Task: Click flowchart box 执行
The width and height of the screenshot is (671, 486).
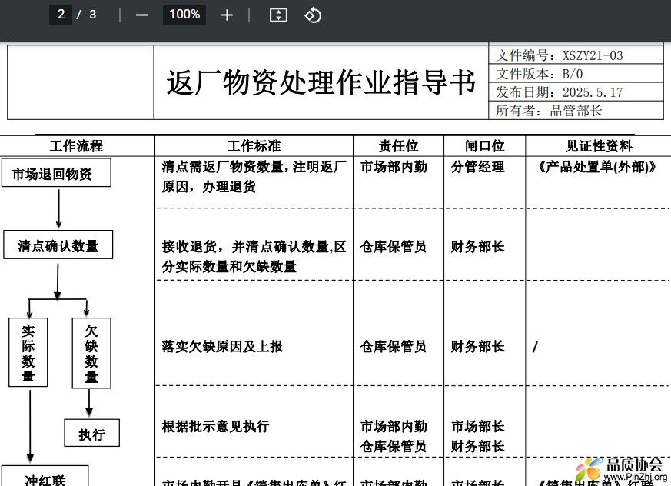Action: coord(92,433)
